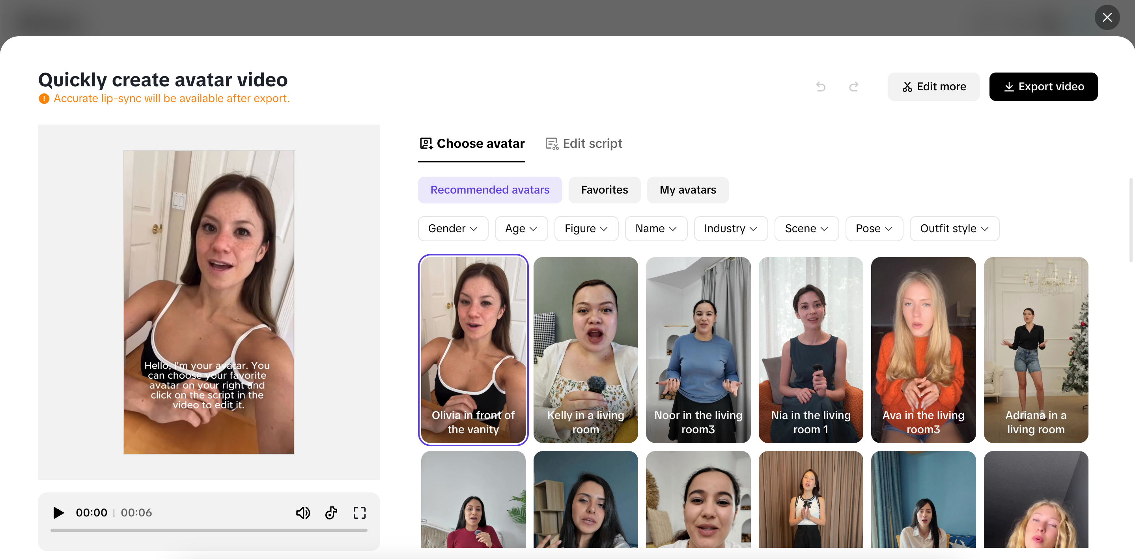Select the Favorites filter
Viewport: 1135px width, 559px height.
[604, 190]
